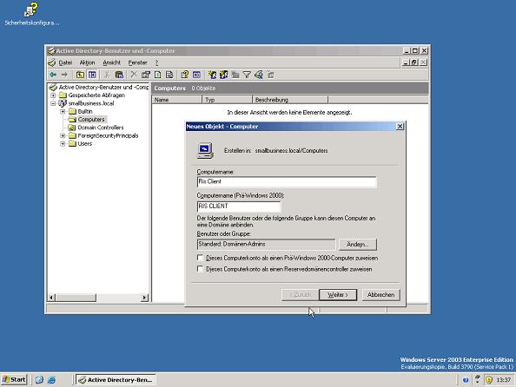
Task: Create a new group with toolbar icon
Action: [224, 75]
